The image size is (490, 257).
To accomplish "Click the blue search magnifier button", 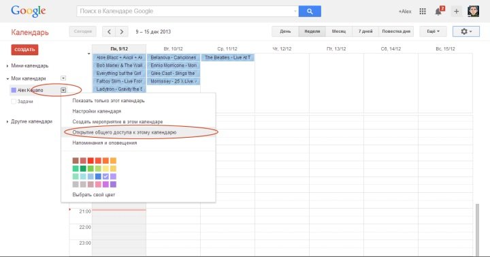I will [x=310, y=12].
